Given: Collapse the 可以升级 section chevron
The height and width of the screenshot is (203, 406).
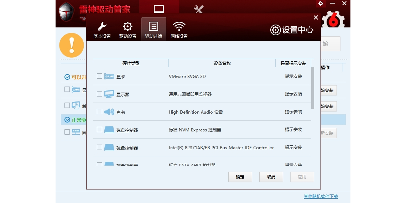Looking at the screenshot, I should coord(67,77).
